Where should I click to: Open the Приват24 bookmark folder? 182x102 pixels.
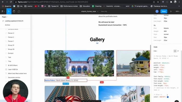[x=53, y=6]
